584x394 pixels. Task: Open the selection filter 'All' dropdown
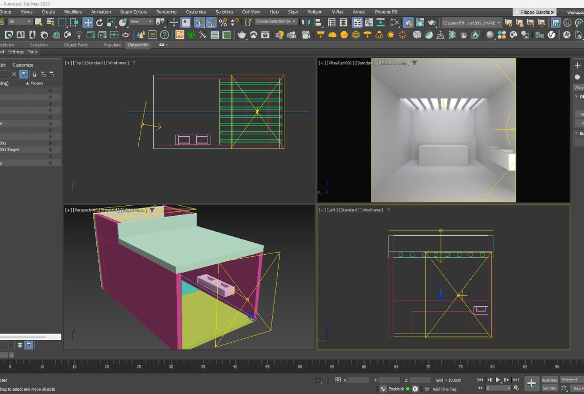(19, 22)
